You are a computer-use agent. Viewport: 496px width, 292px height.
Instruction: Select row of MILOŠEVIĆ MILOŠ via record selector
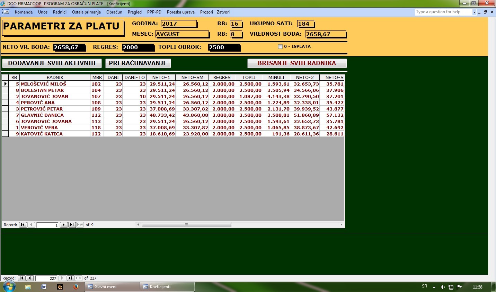[x=5, y=84]
